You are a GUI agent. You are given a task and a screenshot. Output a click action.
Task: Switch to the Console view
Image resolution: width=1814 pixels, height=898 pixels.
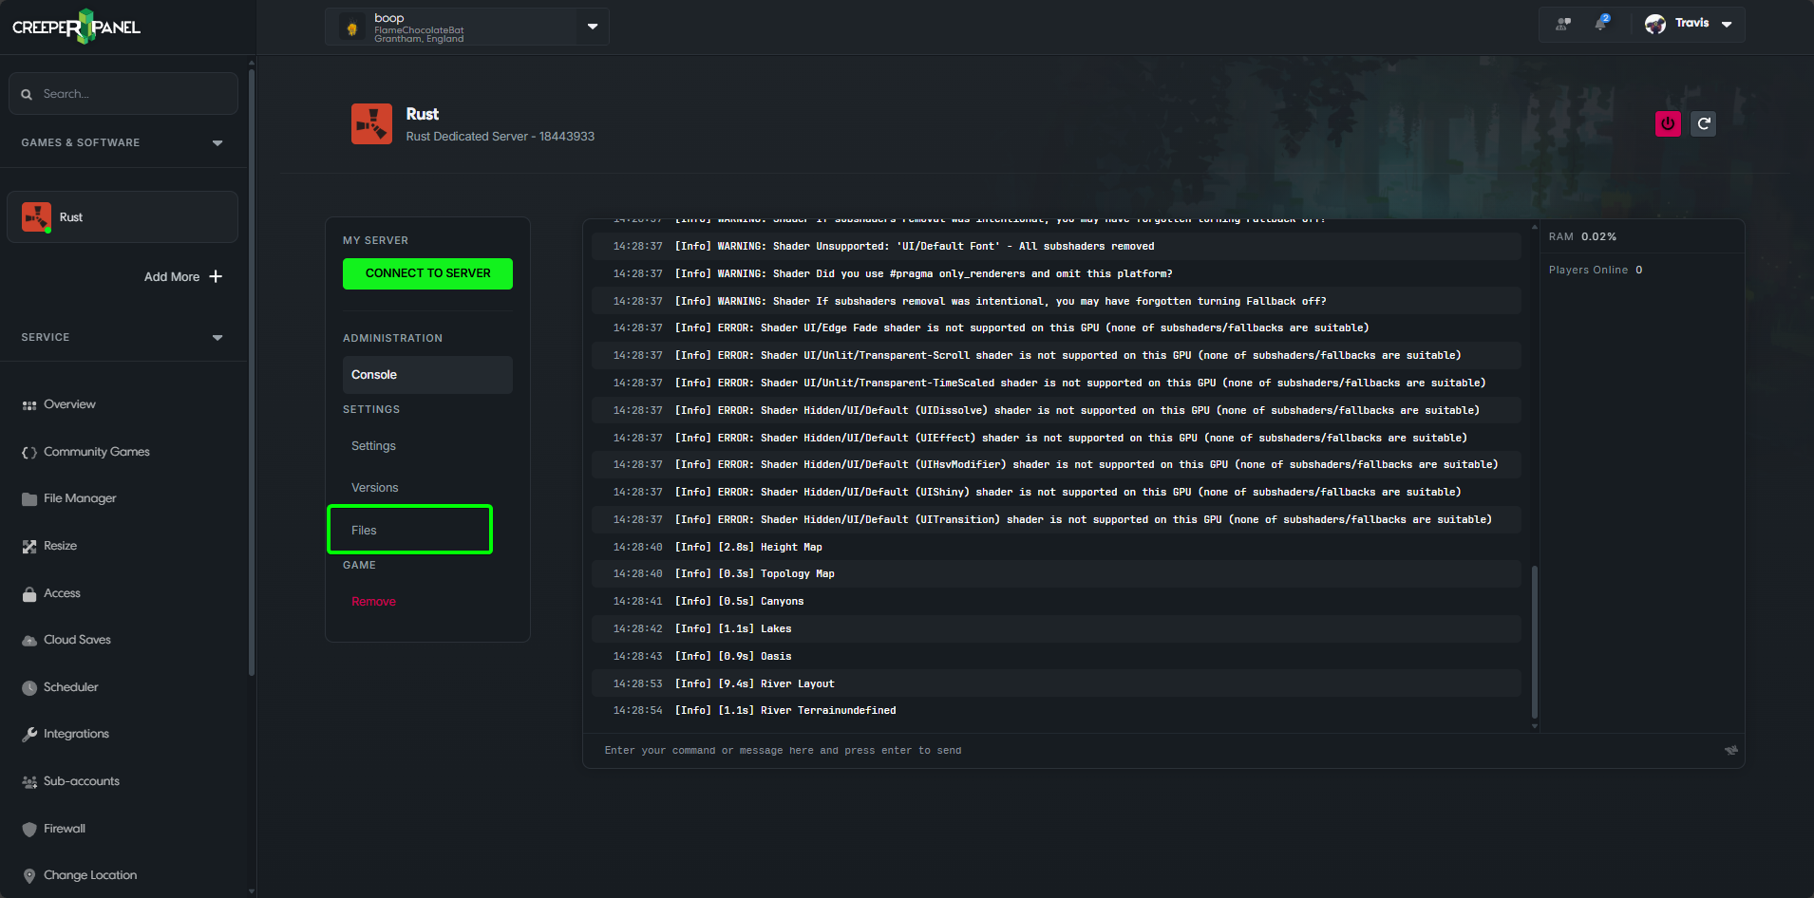(373, 374)
